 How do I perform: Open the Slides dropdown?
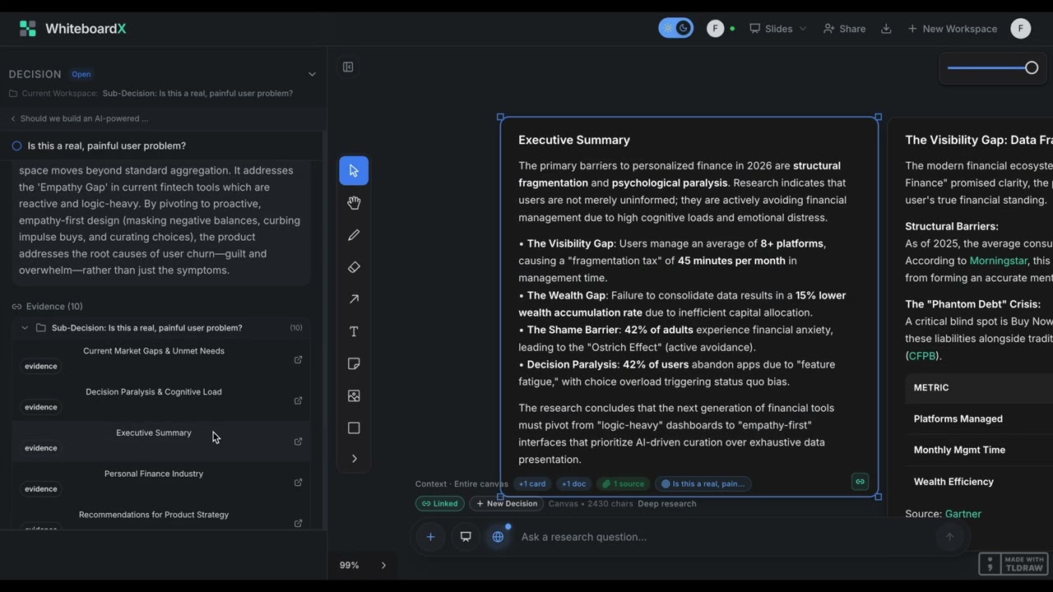click(778, 29)
